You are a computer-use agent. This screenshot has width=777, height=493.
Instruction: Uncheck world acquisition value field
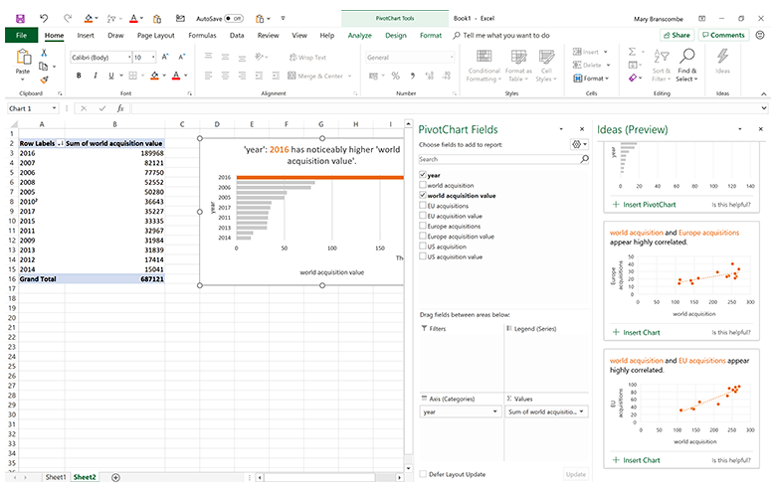[x=423, y=195]
